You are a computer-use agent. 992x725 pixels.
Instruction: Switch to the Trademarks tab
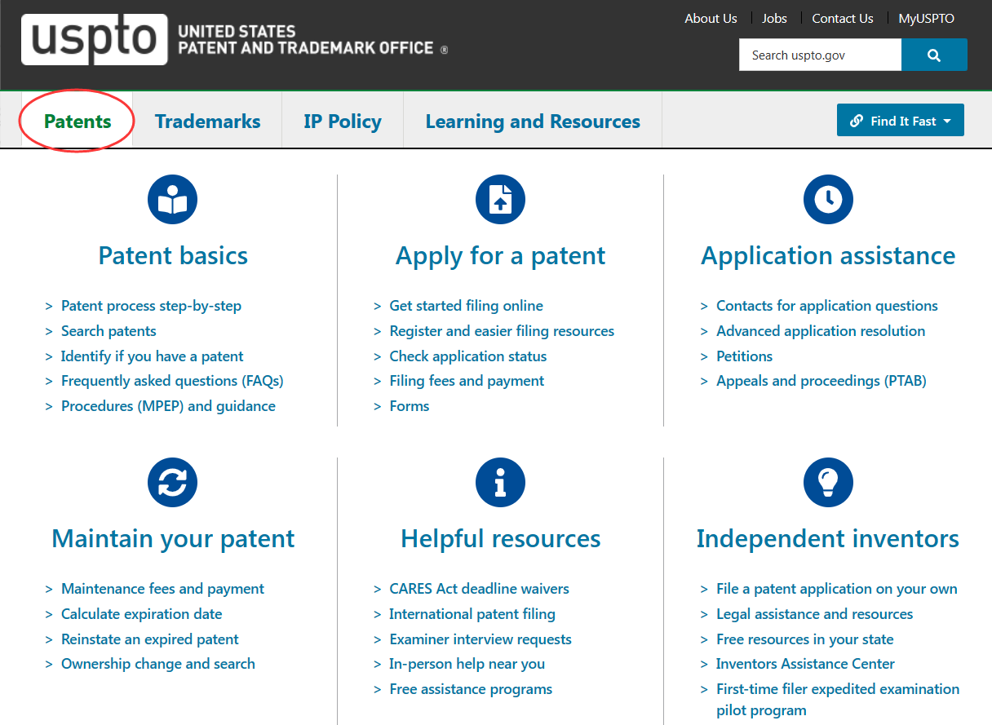coord(208,121)
